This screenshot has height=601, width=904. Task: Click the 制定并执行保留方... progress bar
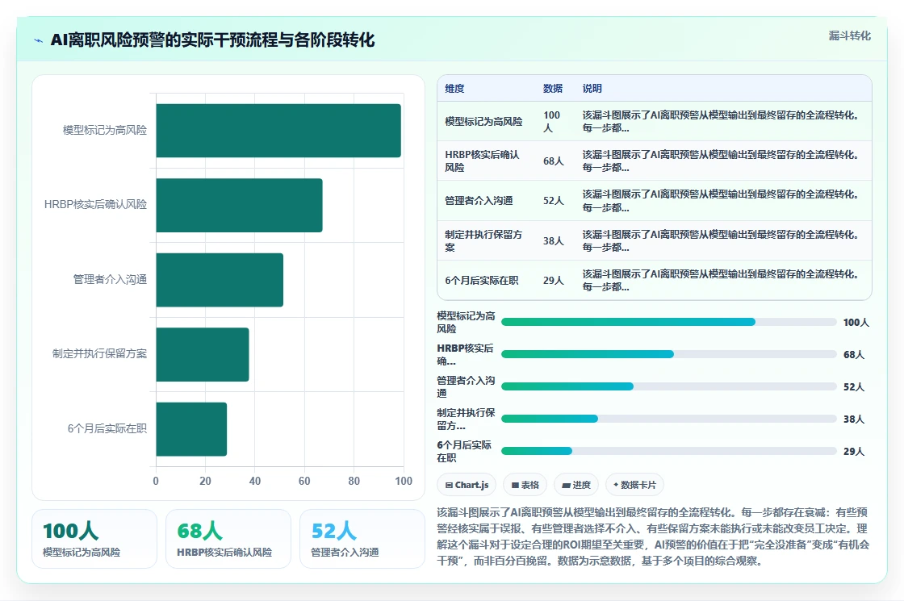tap(669, 419)
